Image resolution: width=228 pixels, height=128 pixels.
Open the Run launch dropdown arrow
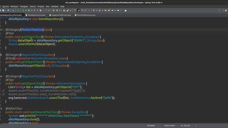[32, 10]
